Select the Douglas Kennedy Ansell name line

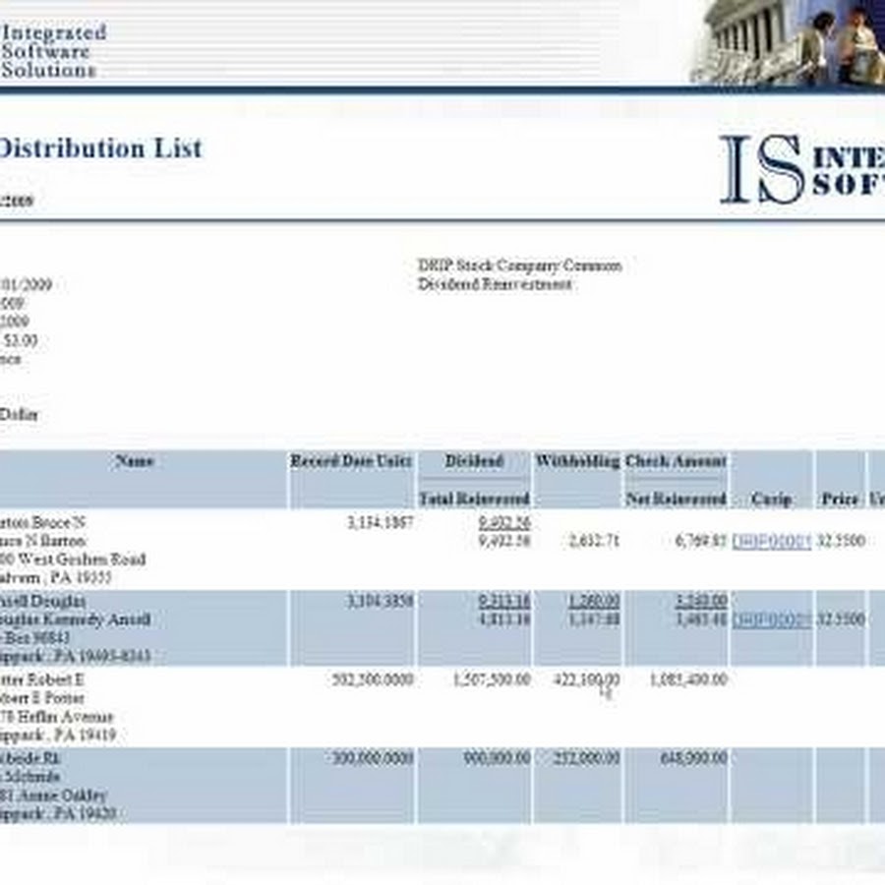[75, 619]
